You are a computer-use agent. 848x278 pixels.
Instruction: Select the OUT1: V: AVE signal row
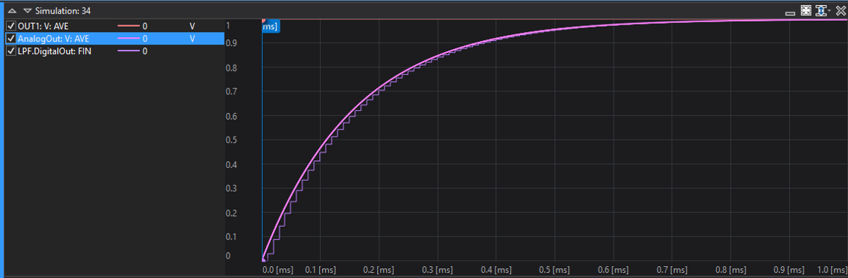[x=115, y=25]
